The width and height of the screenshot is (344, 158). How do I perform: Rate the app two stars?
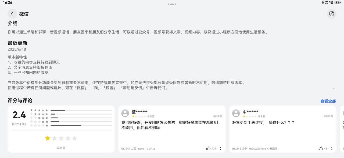[55, 138]
